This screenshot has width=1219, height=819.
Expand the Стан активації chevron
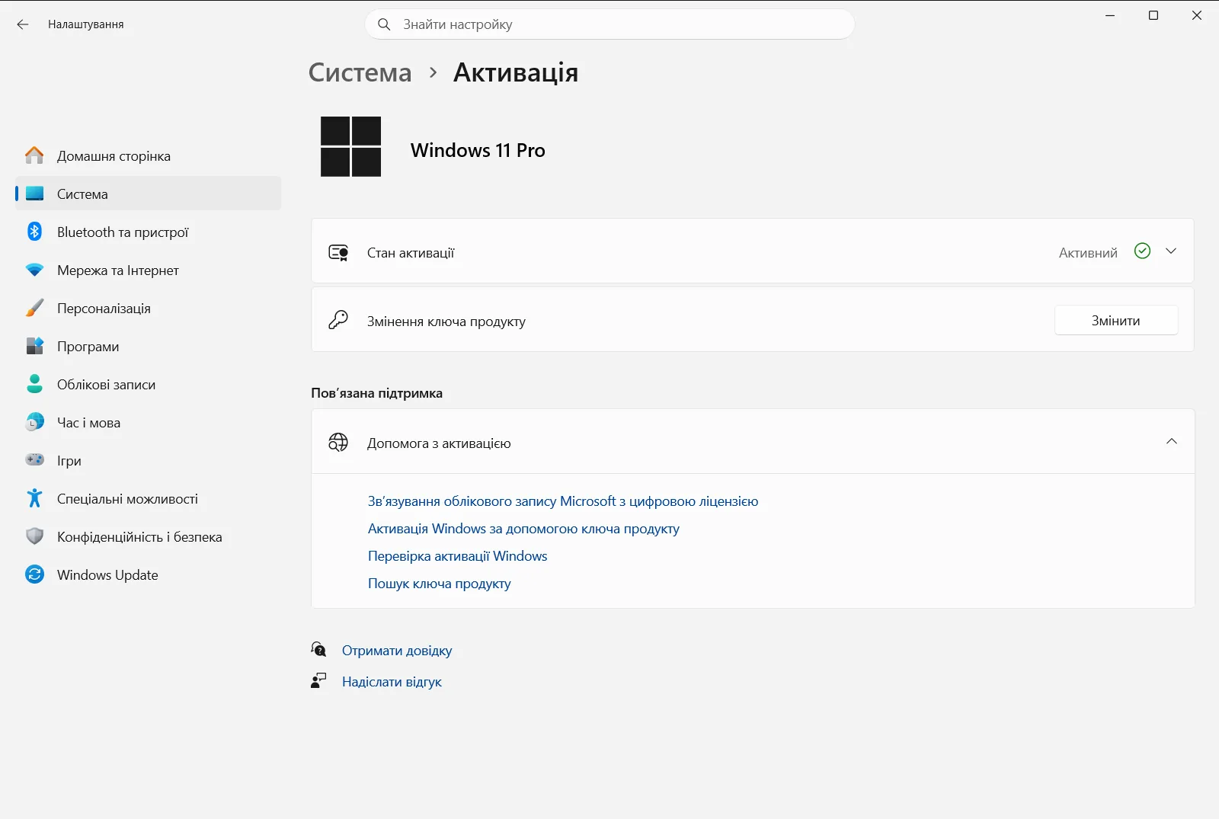coord(1171,251)
